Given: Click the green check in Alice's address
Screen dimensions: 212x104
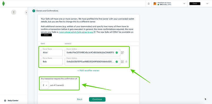Looking at the screenshot, I should tap(117, 53).
